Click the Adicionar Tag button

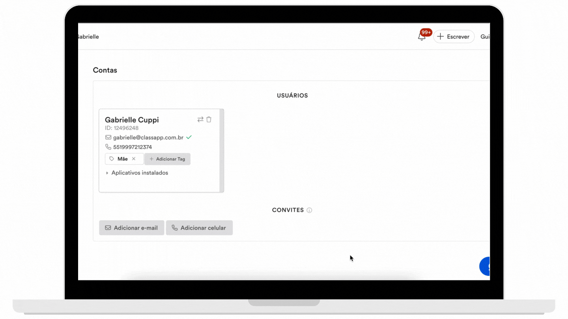point(167,159)
